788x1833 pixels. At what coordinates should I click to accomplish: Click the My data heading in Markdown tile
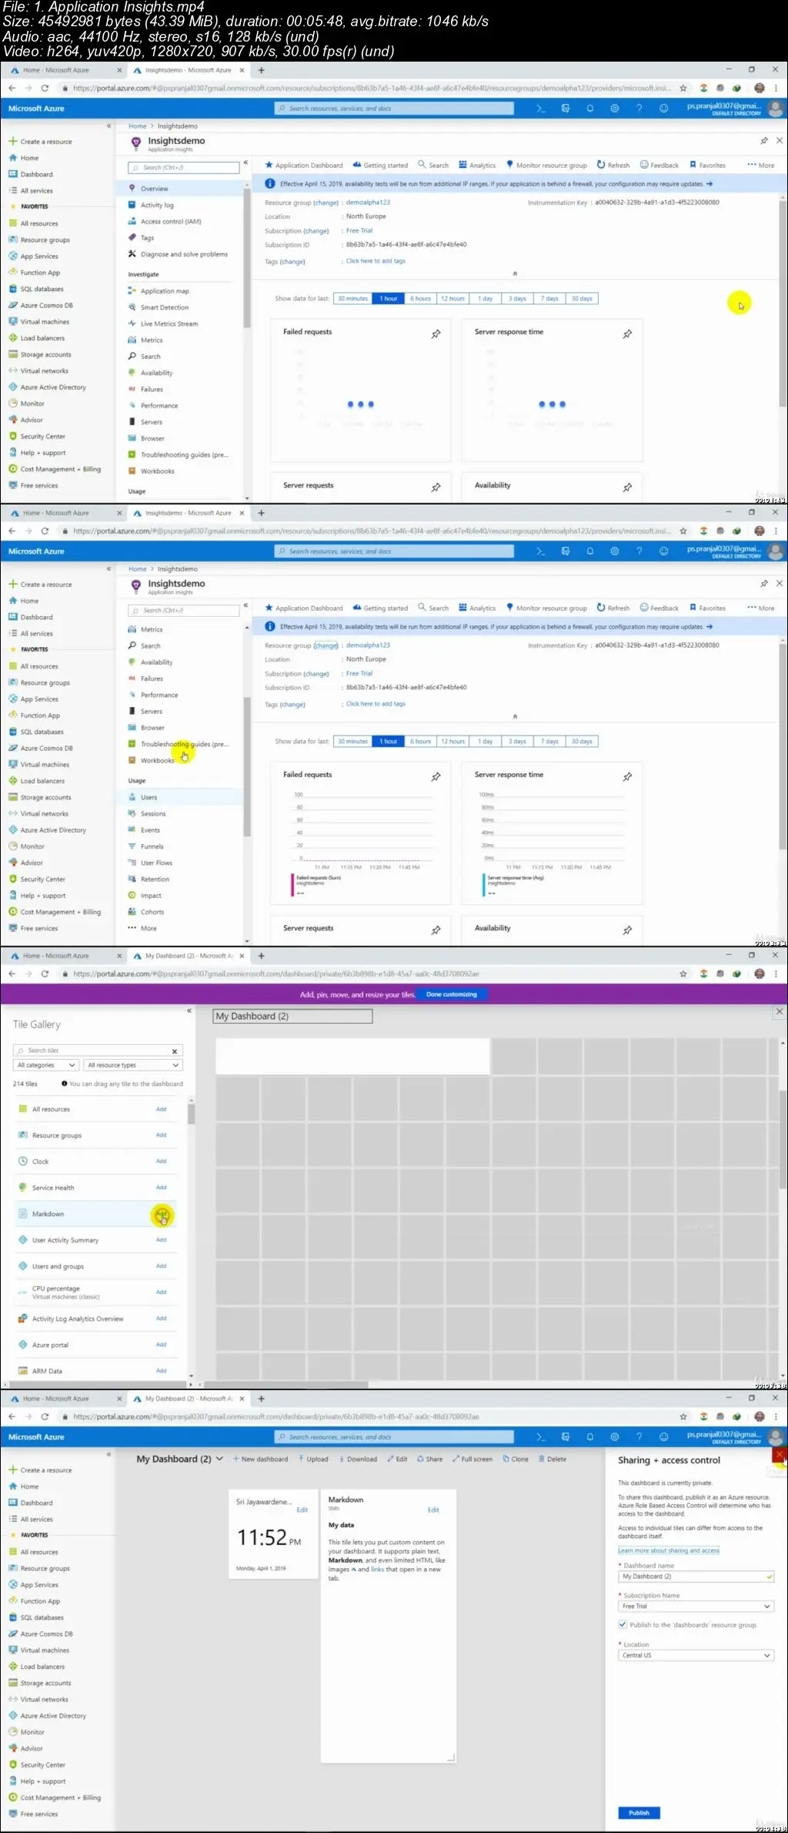click(341, 1525)
